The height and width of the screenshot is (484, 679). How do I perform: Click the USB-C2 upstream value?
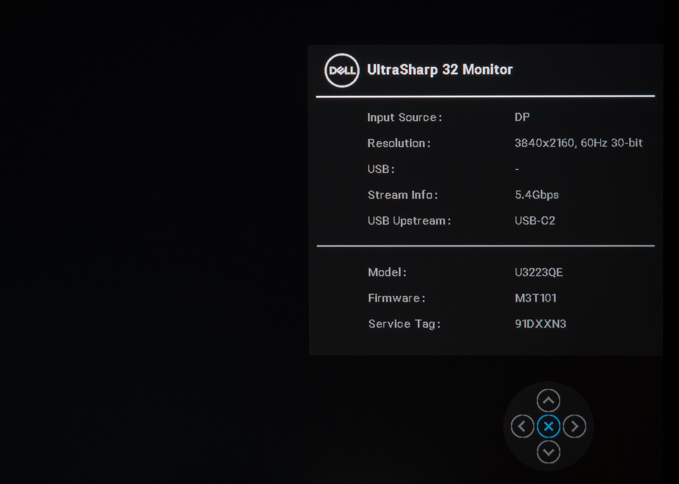click(535, 221)
